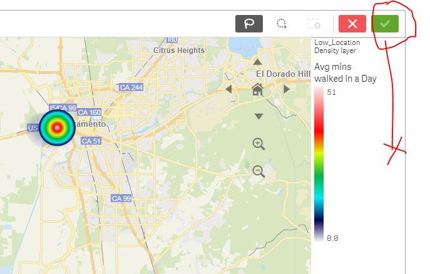430x274 pixels.
Task: Pan the map right with the arrow
Action: (x=286, y=89)
